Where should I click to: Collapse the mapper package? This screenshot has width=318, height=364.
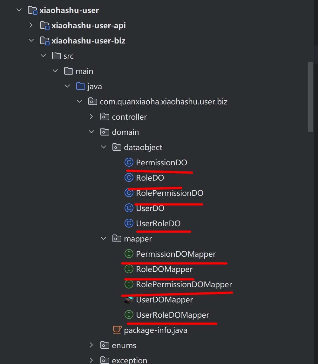coord(103,239)
